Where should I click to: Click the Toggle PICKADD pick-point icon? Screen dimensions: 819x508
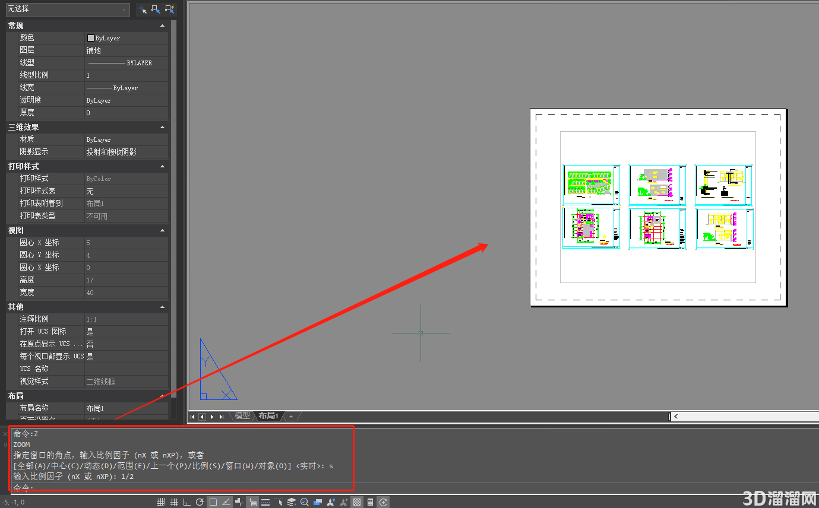point(143,9)
